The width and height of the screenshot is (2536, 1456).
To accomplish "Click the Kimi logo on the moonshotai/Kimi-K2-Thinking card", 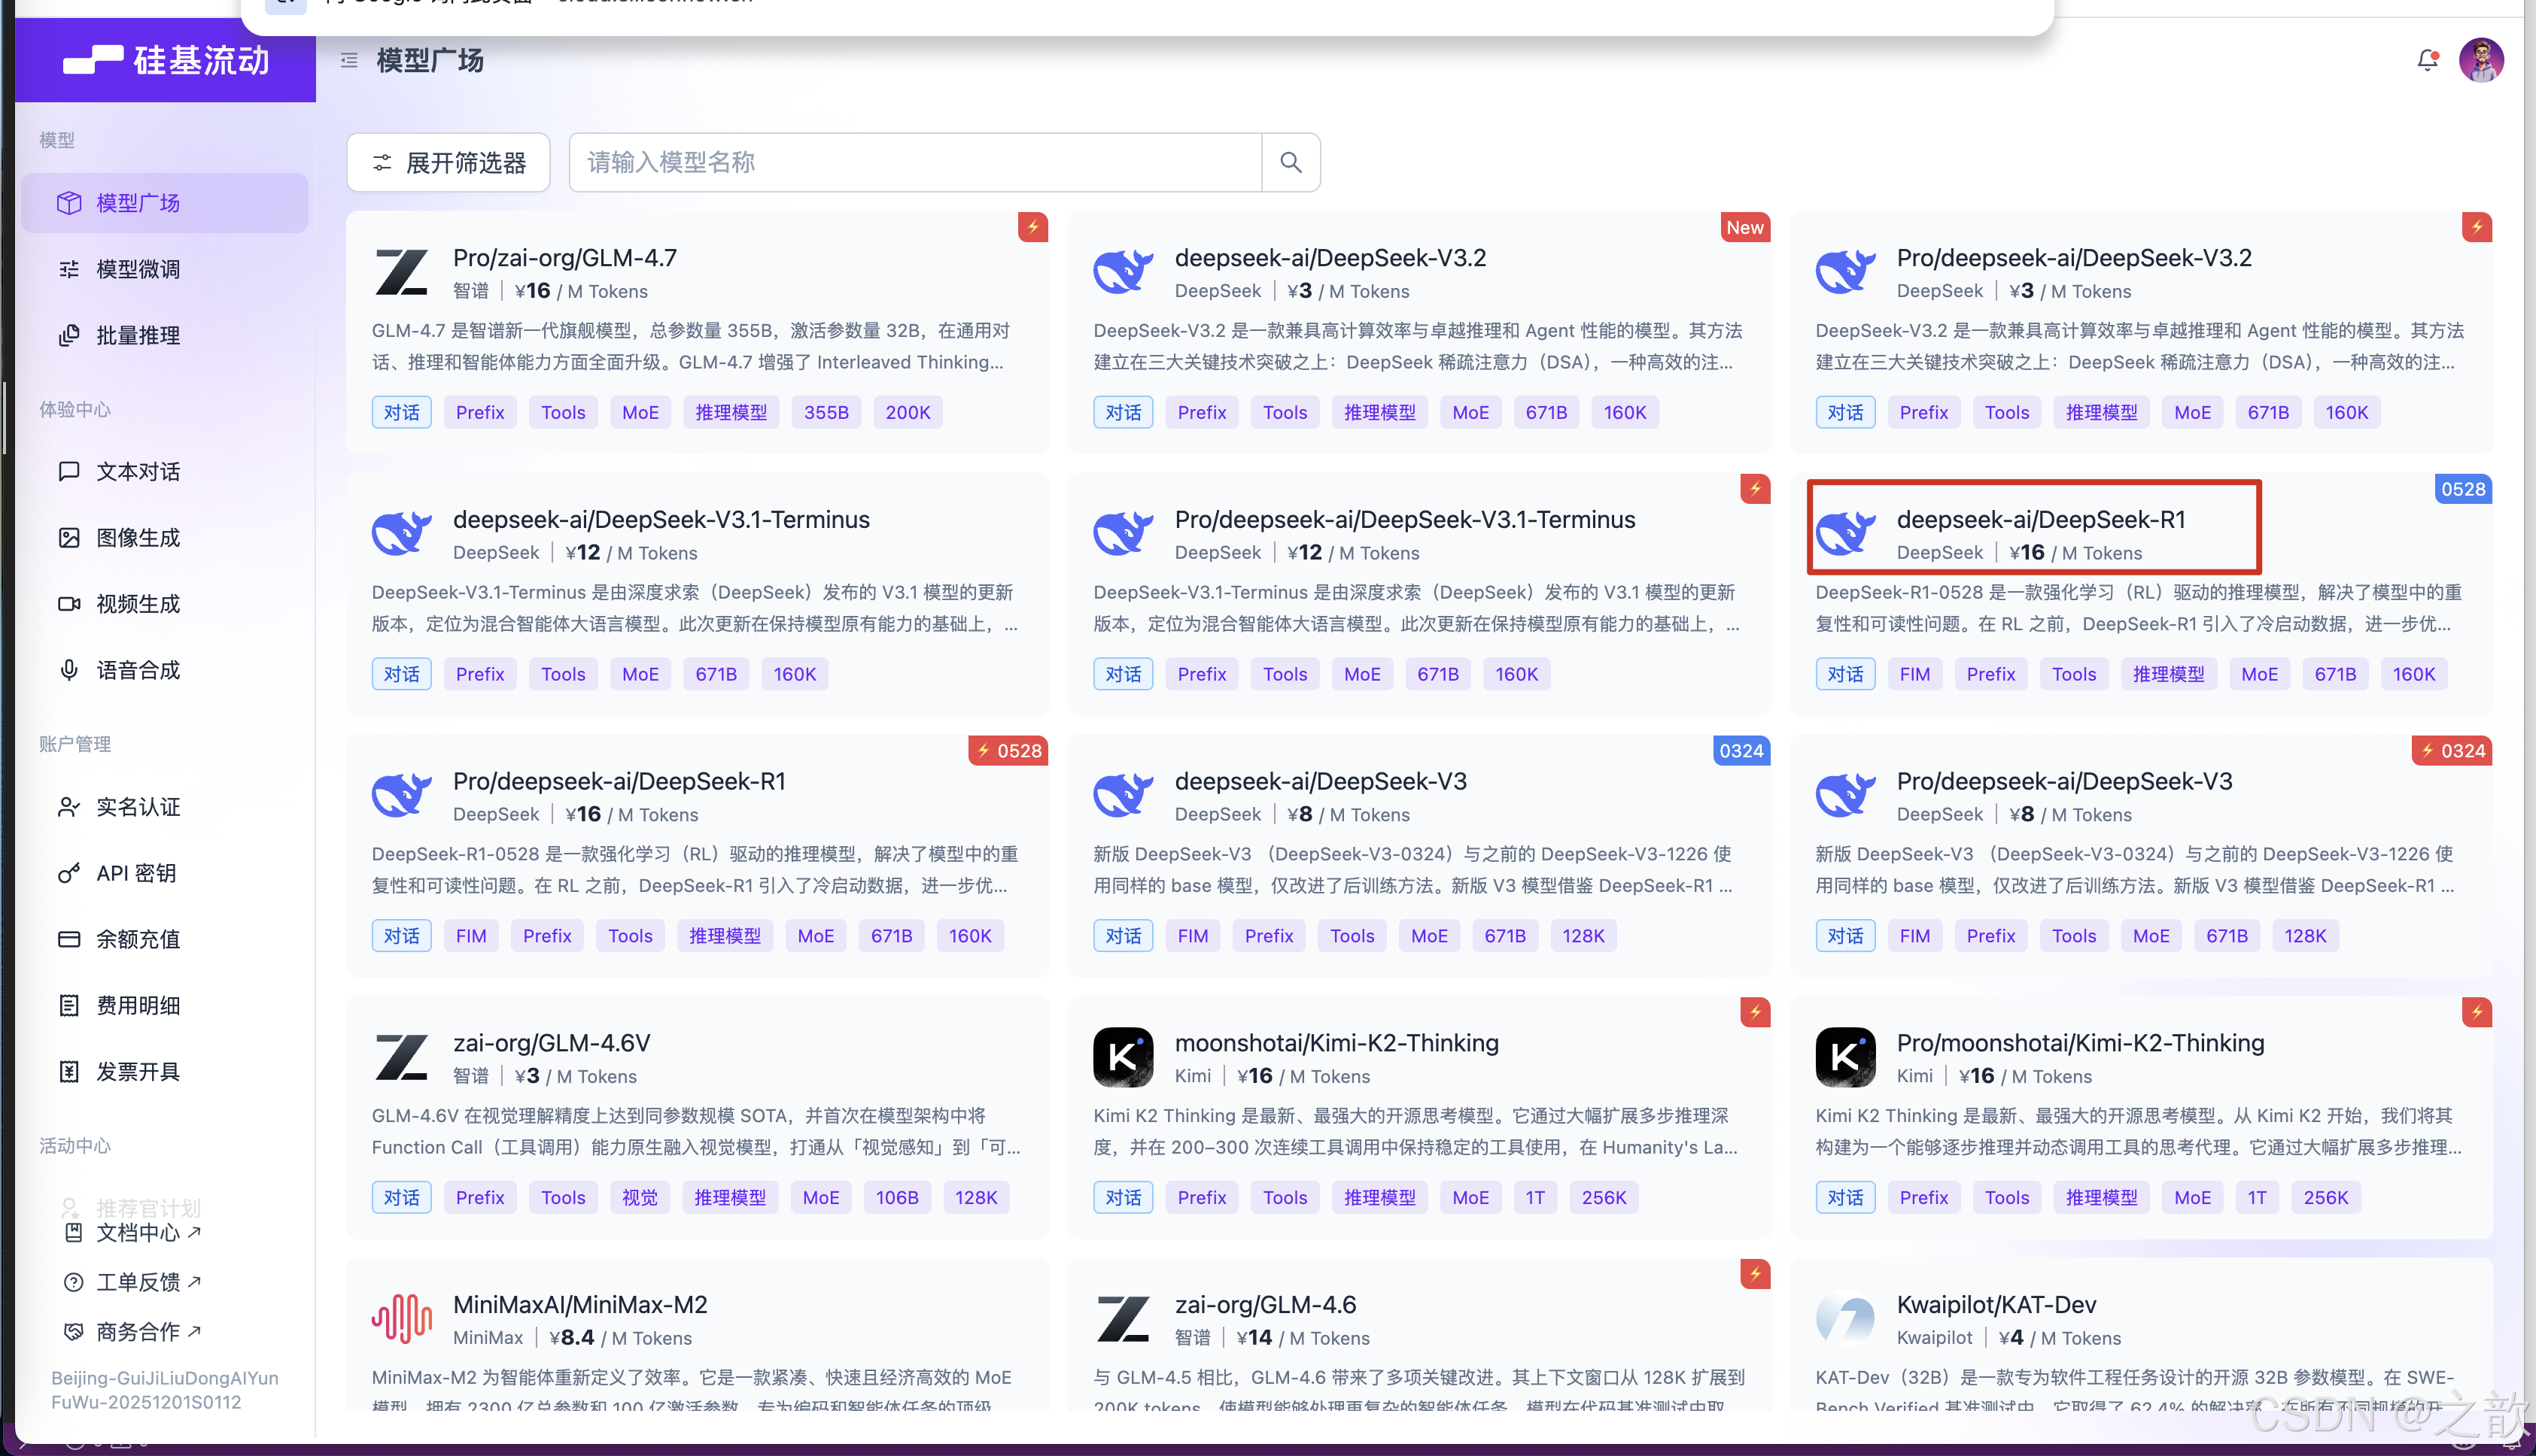I will tap(1123, 1057).
